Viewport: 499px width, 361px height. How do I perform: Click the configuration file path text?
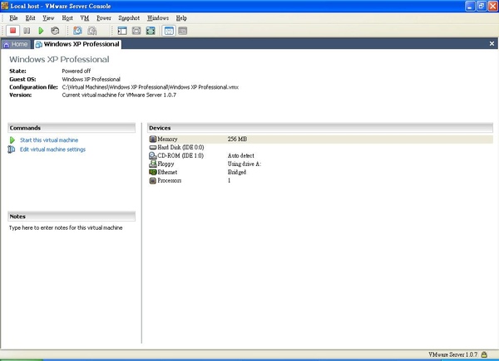(x=151, y=87)
